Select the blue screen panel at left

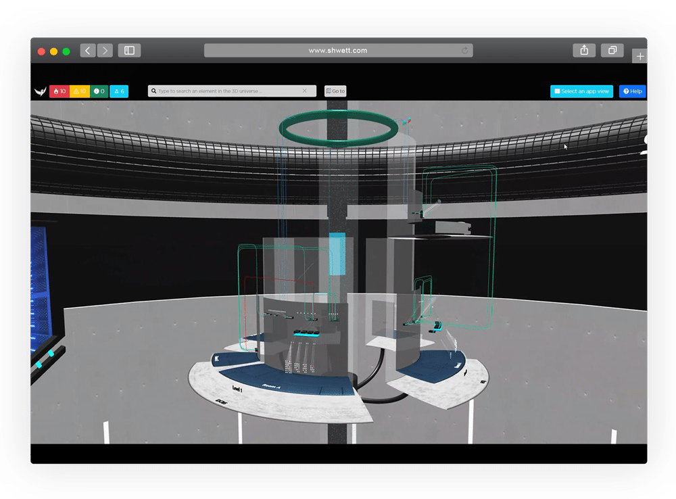41,285
